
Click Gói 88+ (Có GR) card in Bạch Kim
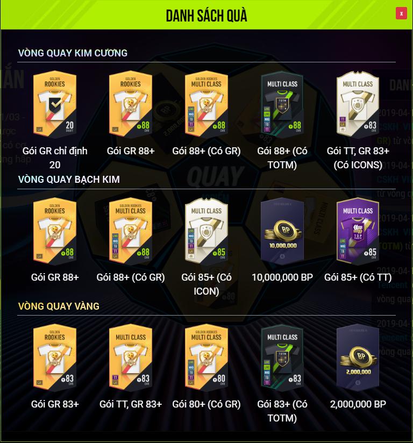131,231
